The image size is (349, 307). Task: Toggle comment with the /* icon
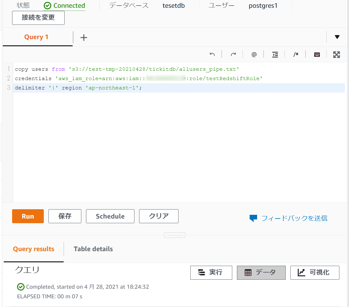click(296, 54)
